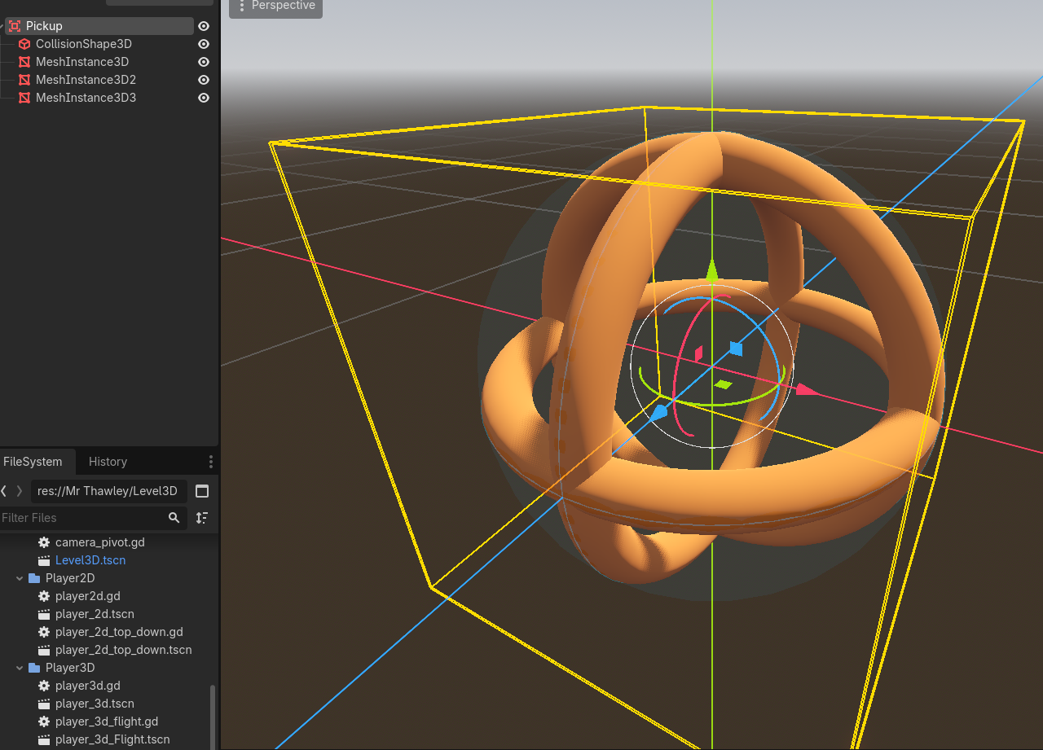Hide the MeshInstance3D2 node
This screenshot has height=750, width=1043.
tap(204, 80)
